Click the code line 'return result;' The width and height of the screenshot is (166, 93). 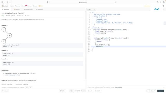[100, 33]
